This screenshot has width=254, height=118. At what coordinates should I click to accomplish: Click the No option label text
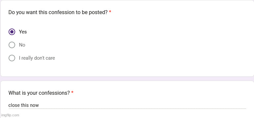22,45
